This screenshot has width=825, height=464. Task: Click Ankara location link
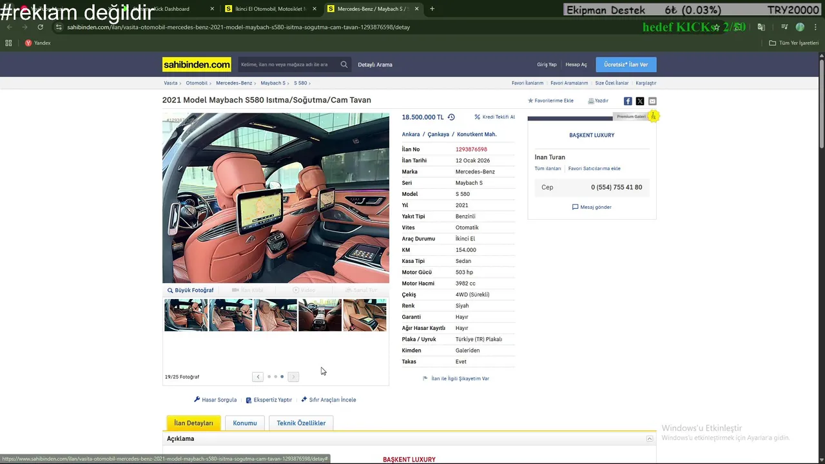point(411,134)
